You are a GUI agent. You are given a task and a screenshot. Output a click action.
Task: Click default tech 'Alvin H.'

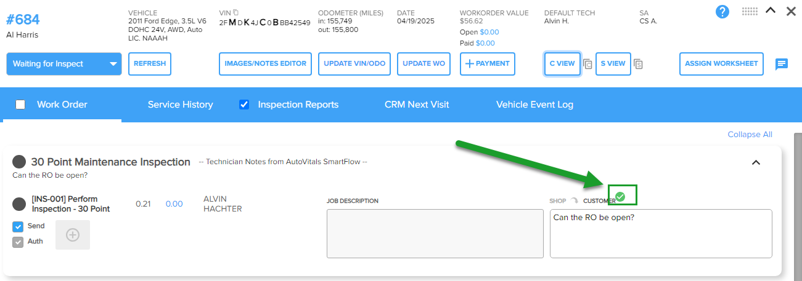pyautogui.click(x=557, y=21)
